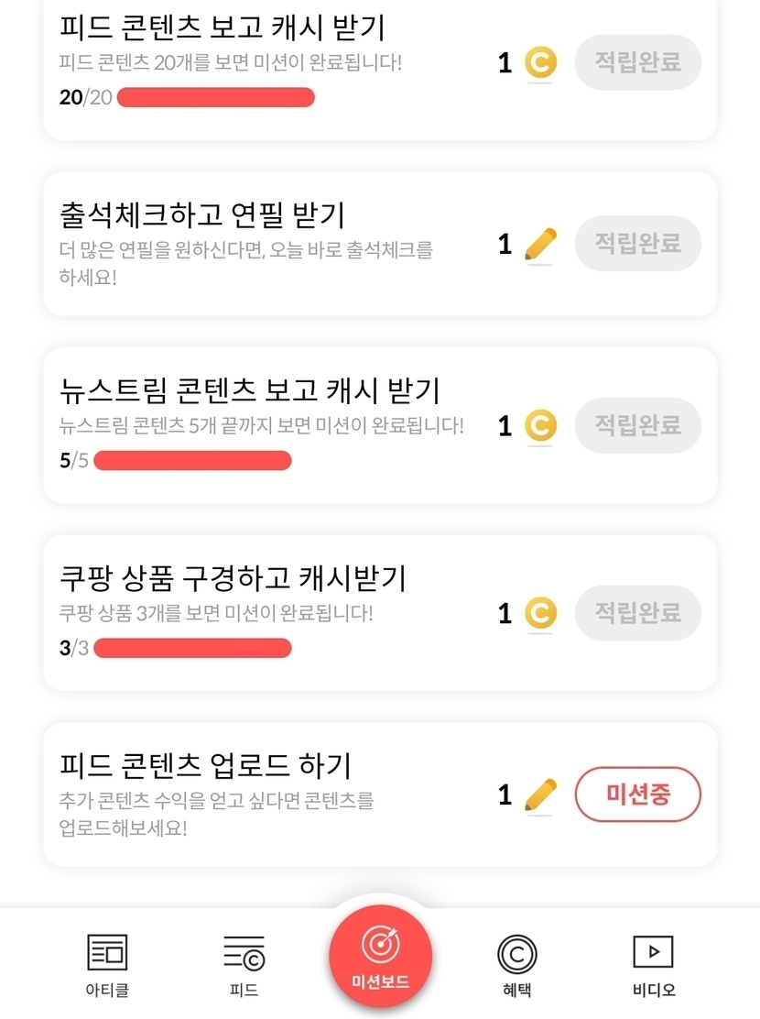Click the 5/5 뉴스트림 progress bar

(x=192, y=460)
